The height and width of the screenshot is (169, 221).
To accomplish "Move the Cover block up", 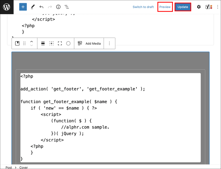I will (x=32, y=42).
